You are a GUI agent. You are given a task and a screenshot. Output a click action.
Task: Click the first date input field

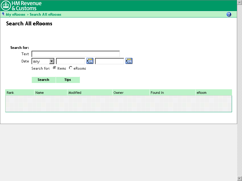pos(70,61)
